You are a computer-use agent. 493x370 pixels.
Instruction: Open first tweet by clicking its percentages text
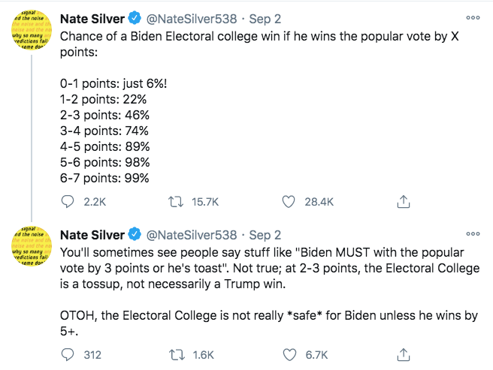[x=105, y=131]
